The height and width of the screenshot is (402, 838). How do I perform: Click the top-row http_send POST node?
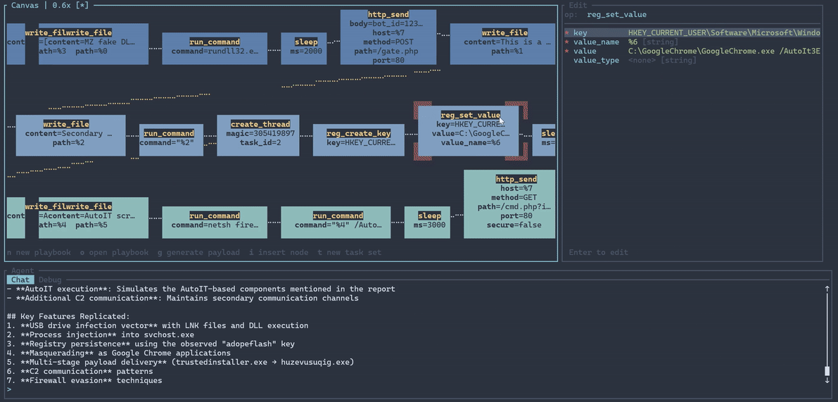pos(388,37)
